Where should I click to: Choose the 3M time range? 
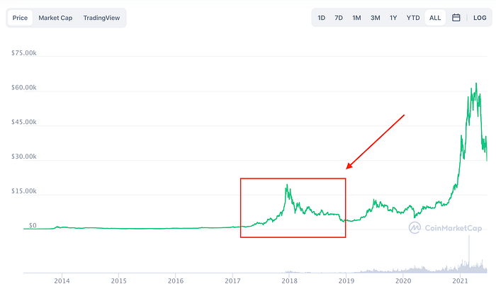(x=375, y=18)
